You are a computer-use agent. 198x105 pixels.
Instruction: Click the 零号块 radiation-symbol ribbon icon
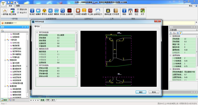click(x=44, y=11)
